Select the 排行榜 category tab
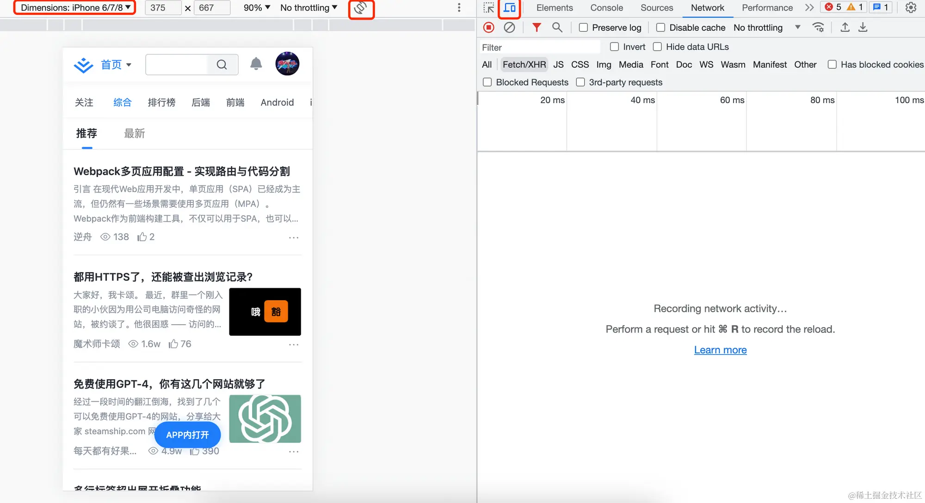The width and height of the screenshot is (925, 503). (161, 103)
